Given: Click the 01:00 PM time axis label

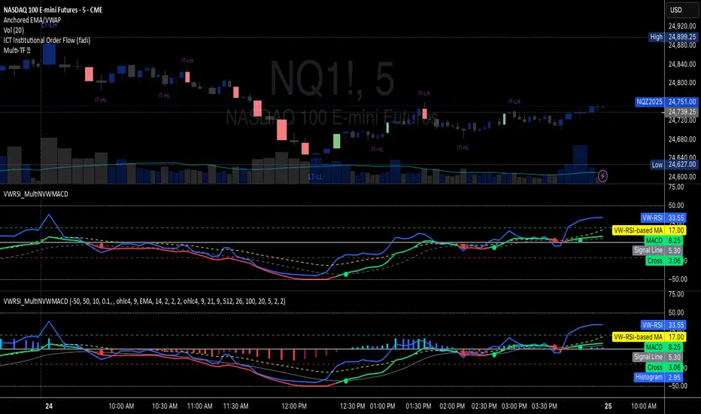Looking at the screenshot, I should pyautogui.click(x=382, y=406).
